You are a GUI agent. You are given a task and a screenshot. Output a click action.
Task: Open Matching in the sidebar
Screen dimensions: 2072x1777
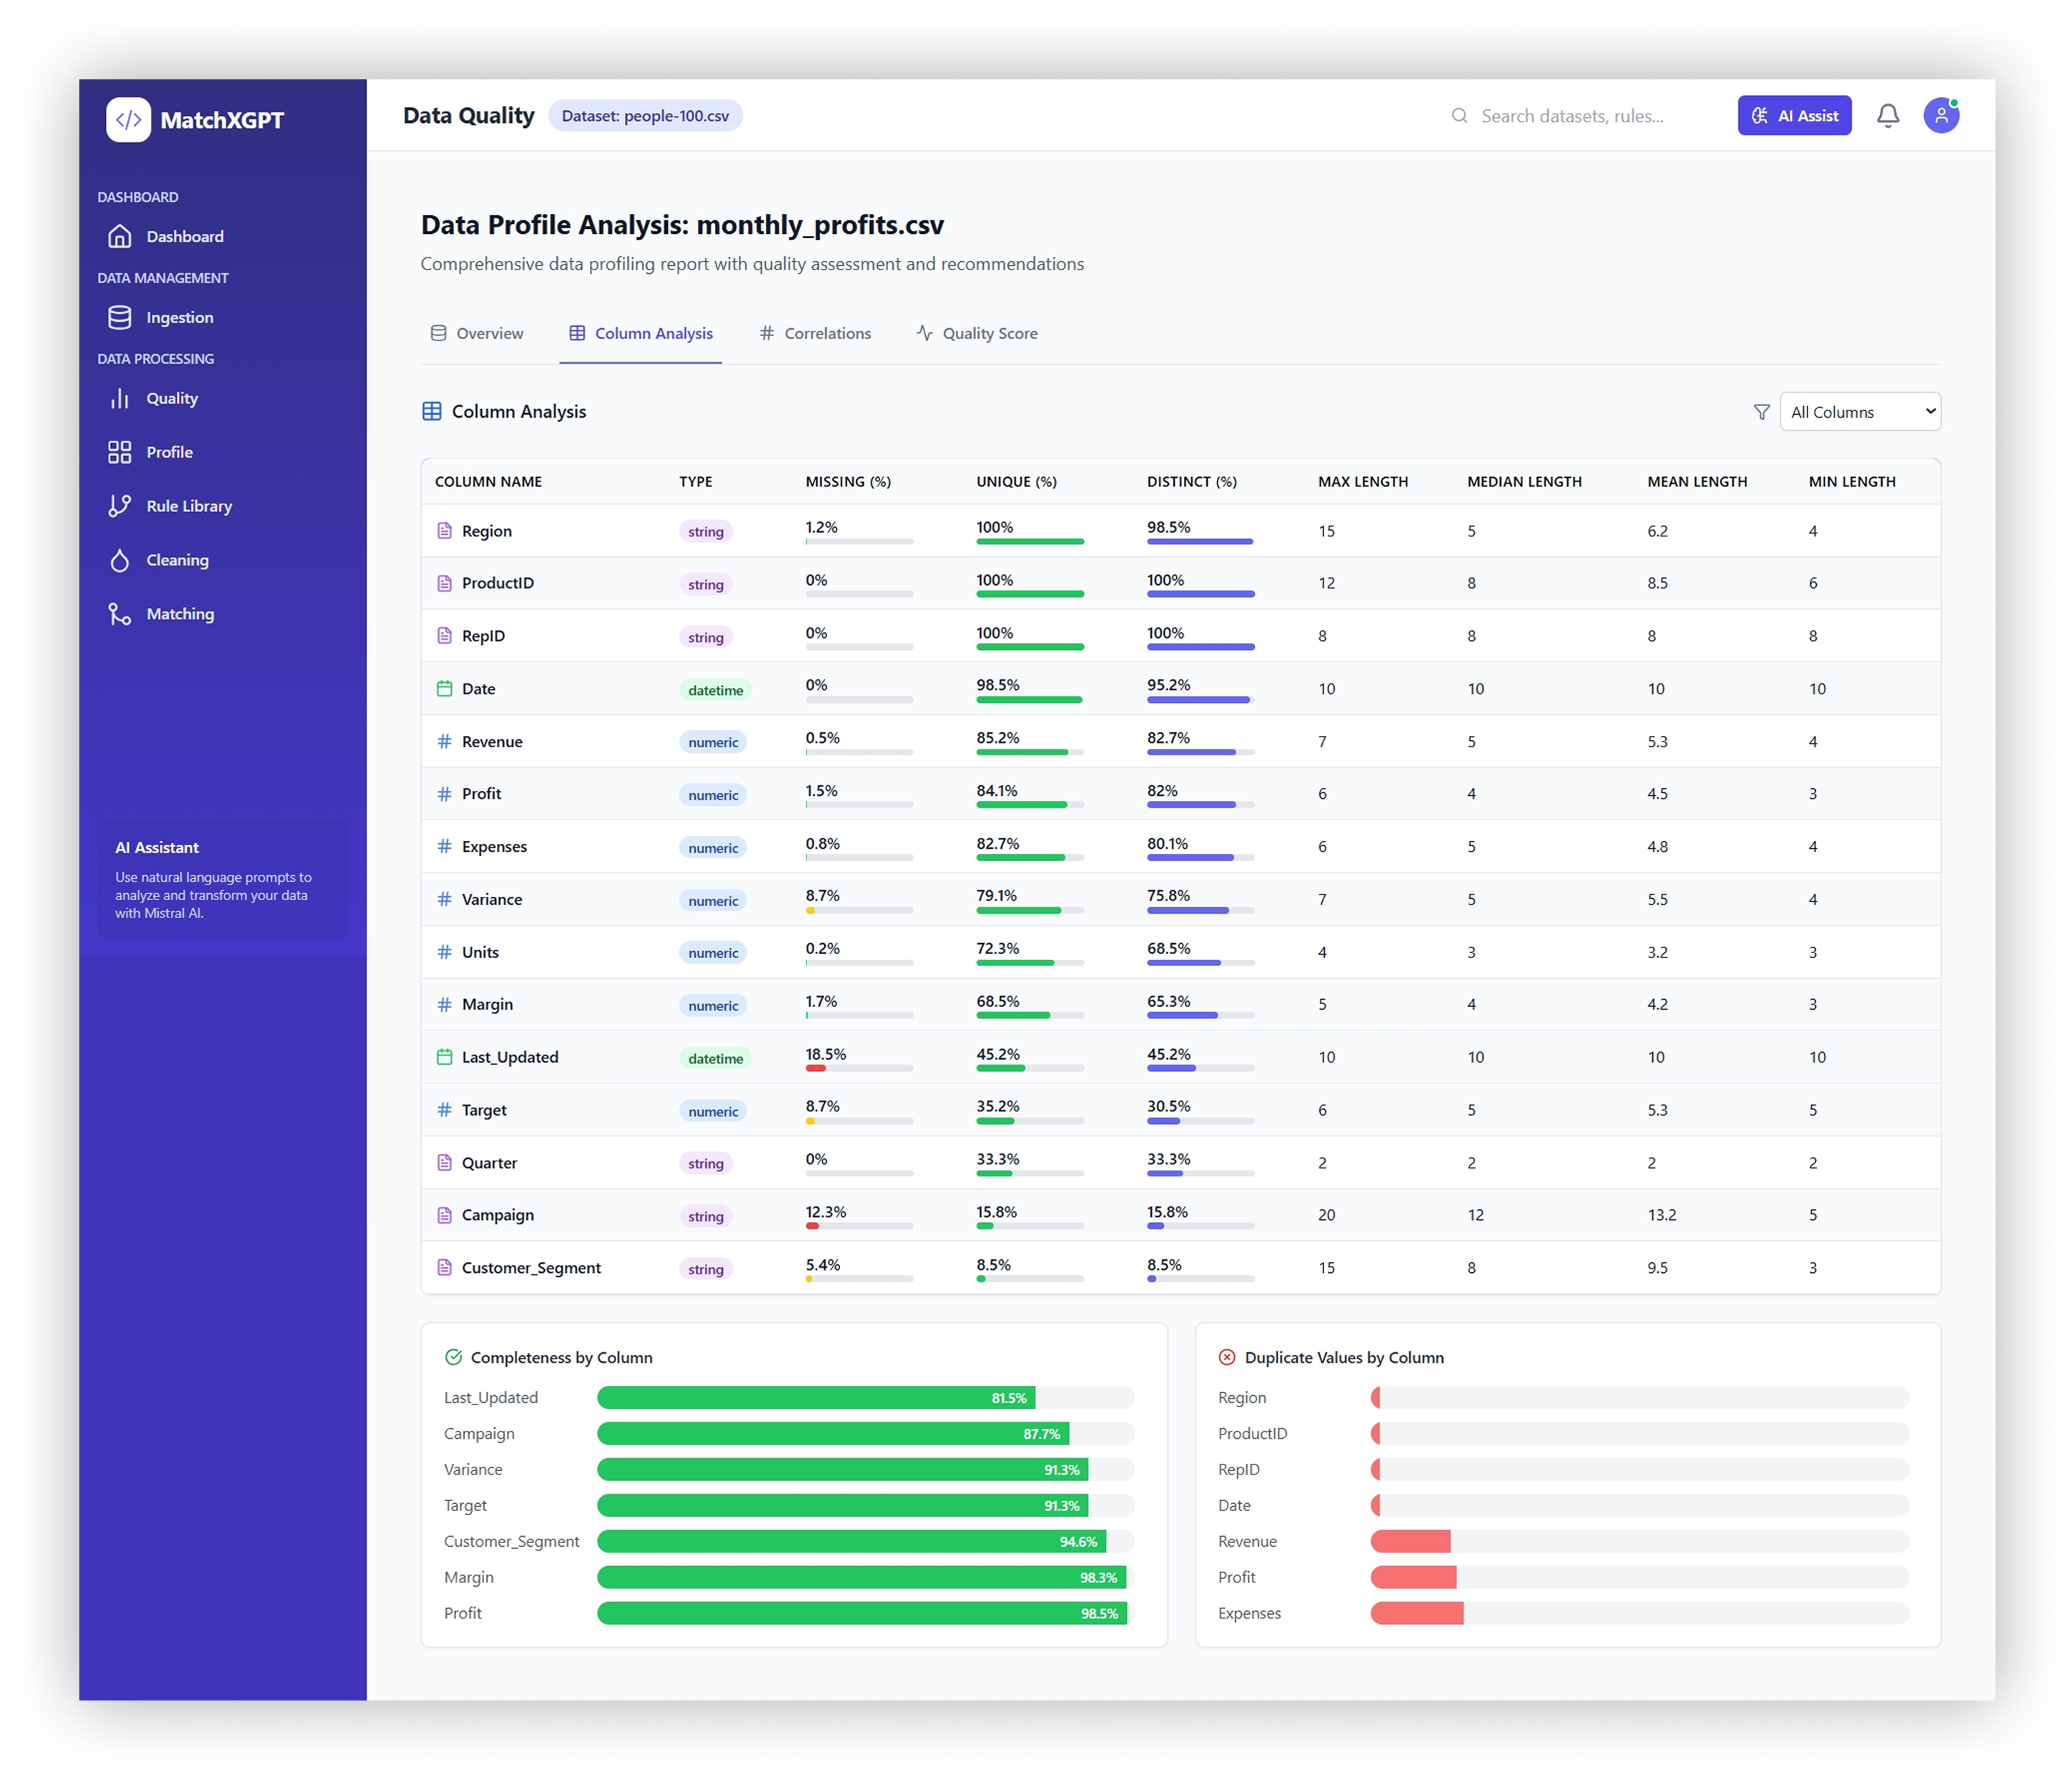[x=180, y=614]
